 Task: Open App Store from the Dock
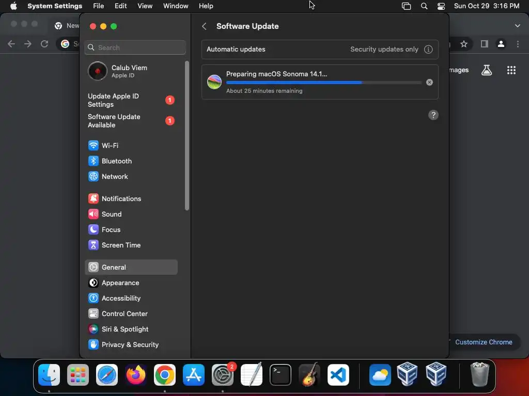(x=194, y=375)
